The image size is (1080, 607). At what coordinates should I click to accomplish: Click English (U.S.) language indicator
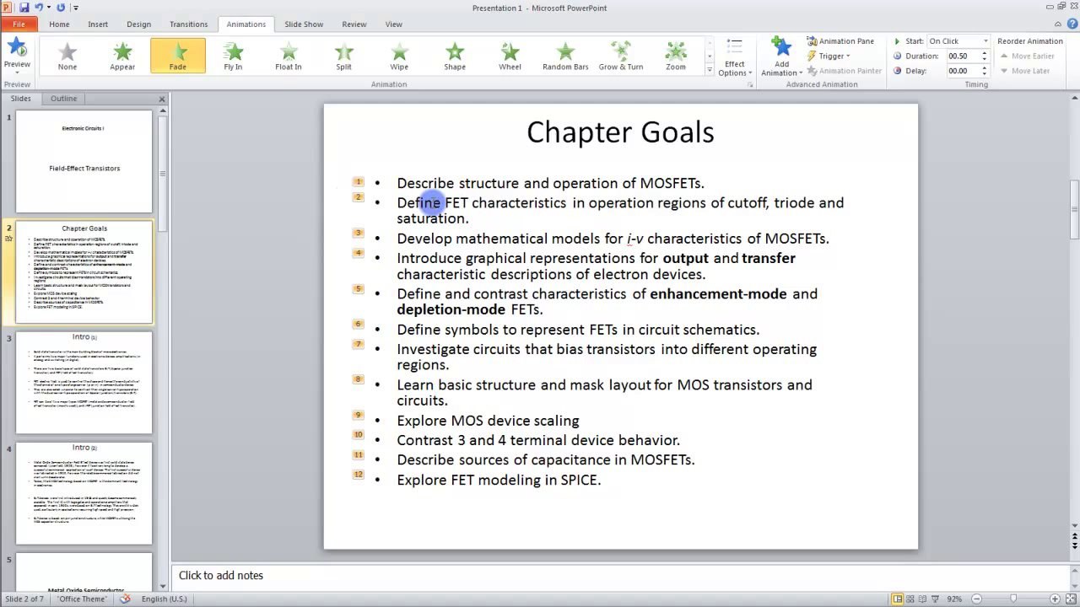click(x=165, y=599)
